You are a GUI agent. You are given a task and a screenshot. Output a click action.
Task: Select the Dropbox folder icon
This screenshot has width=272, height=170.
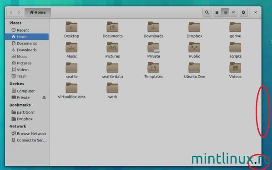point(194,27)
